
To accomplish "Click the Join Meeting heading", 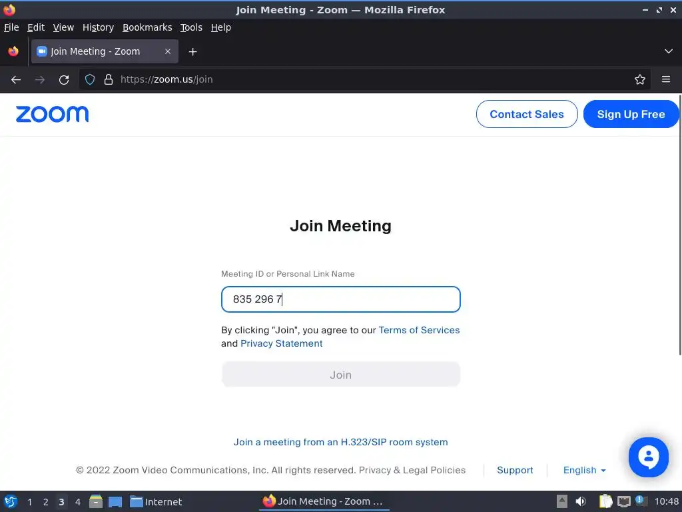I will (340, 226).
